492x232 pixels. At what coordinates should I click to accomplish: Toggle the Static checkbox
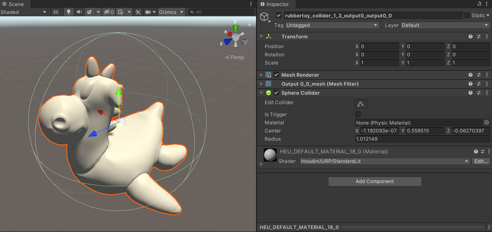(x=467, y=16)
